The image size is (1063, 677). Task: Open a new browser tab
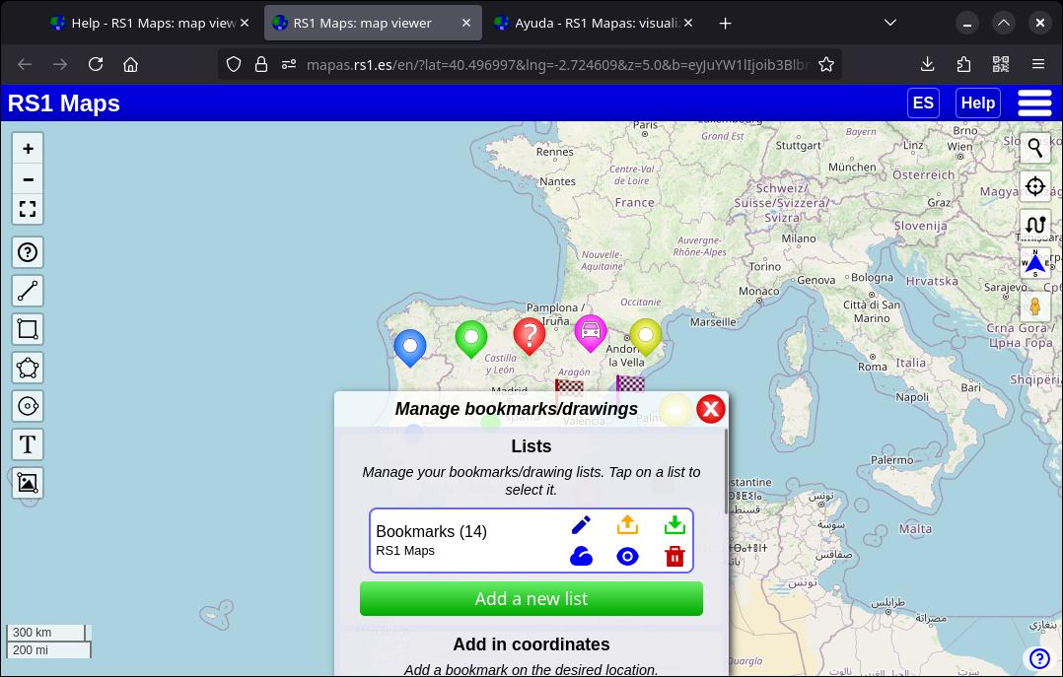click(x=726, y=24)
